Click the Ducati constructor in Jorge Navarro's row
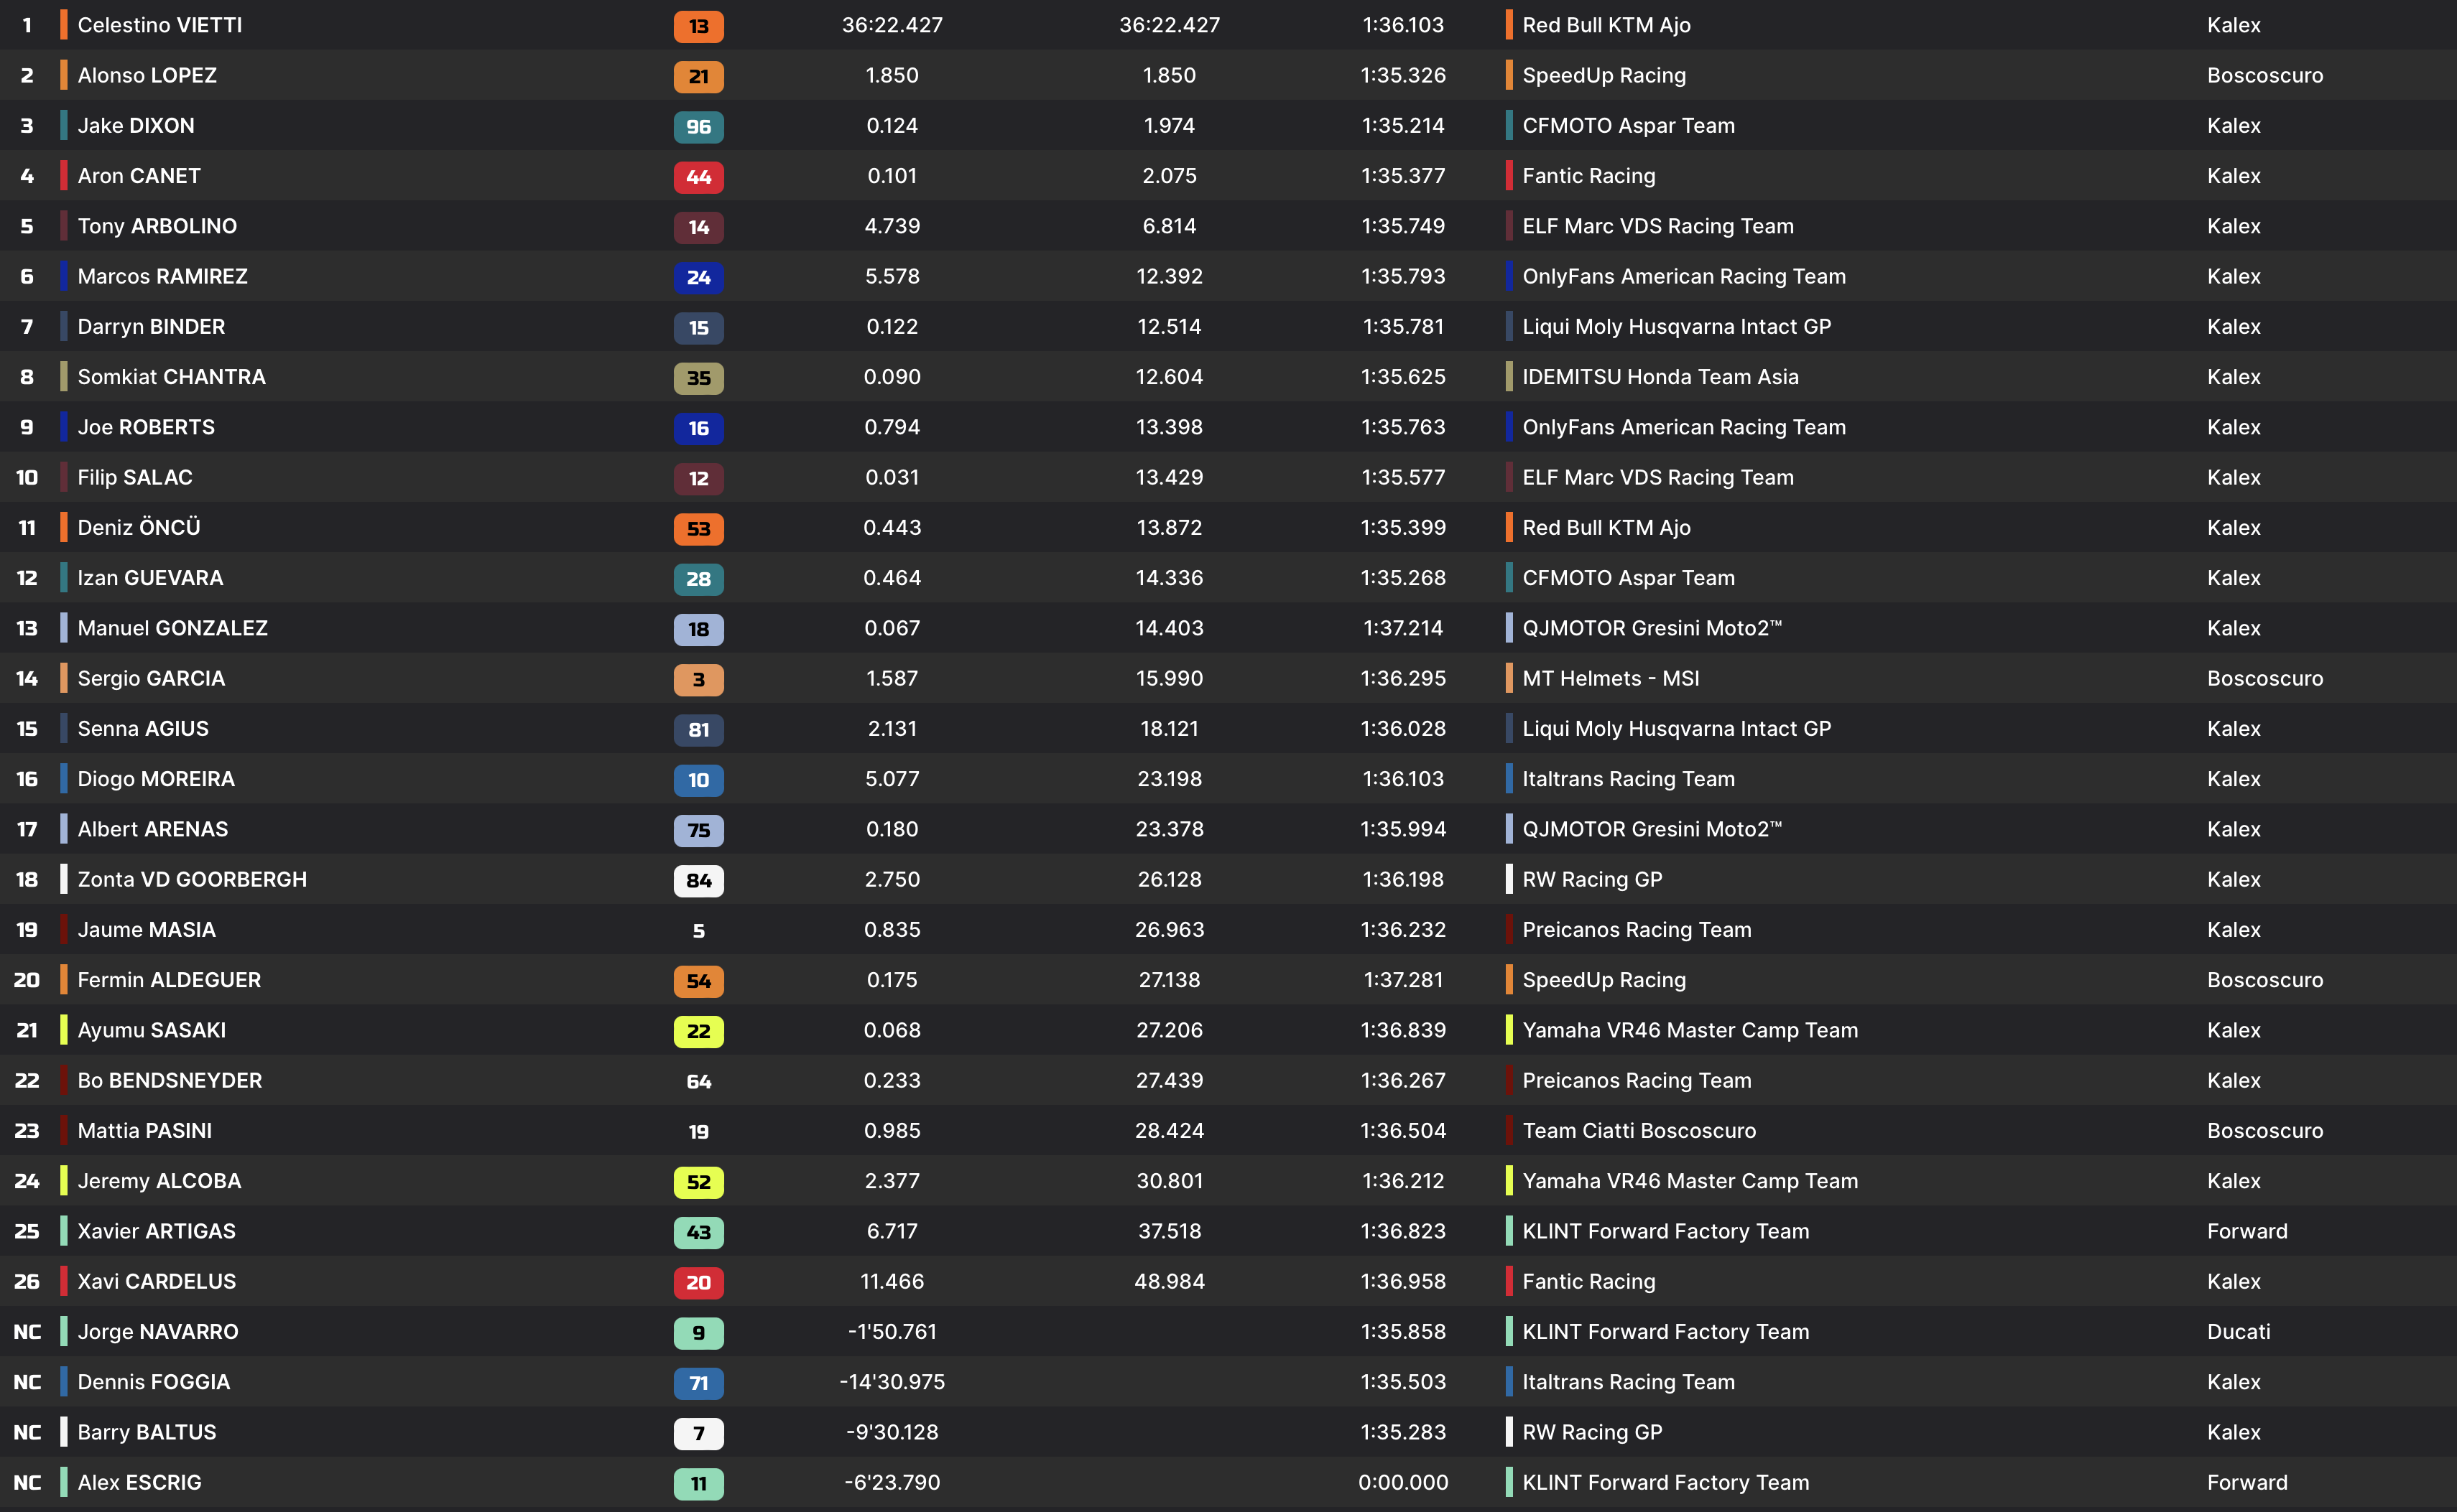Image resolution: width=2457 pixels, height=1512 pixels. click(2238, 1332)
